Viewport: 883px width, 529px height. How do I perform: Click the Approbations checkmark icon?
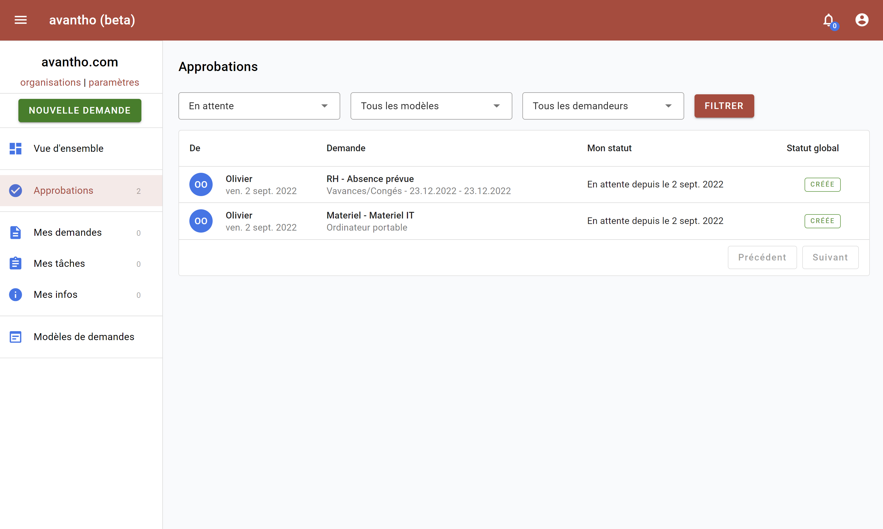(16, 191)
